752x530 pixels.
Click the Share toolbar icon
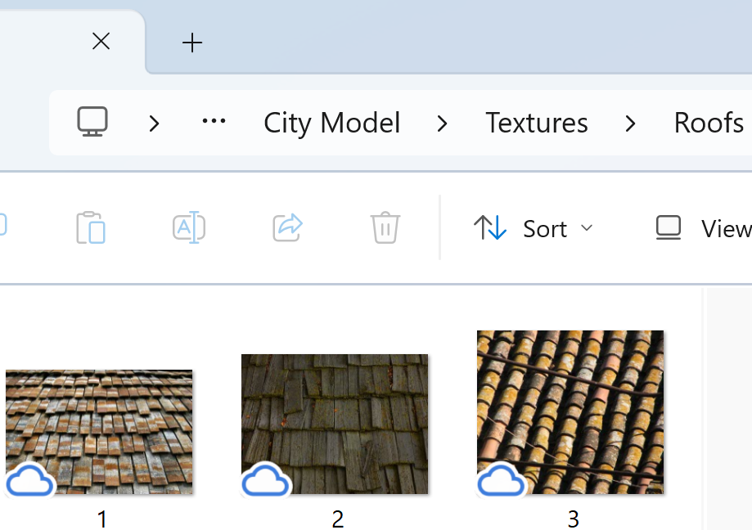[x=287, y=227]
